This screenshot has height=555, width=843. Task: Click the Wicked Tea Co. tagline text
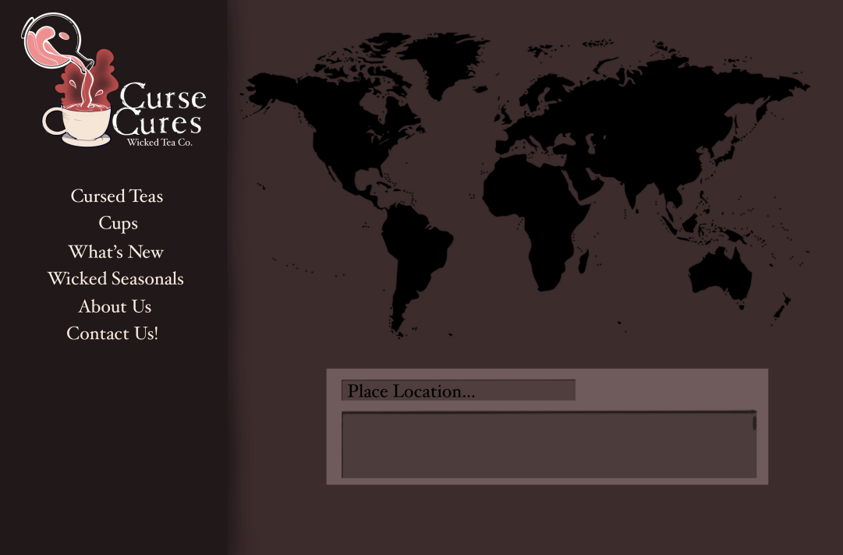[160, 143]
